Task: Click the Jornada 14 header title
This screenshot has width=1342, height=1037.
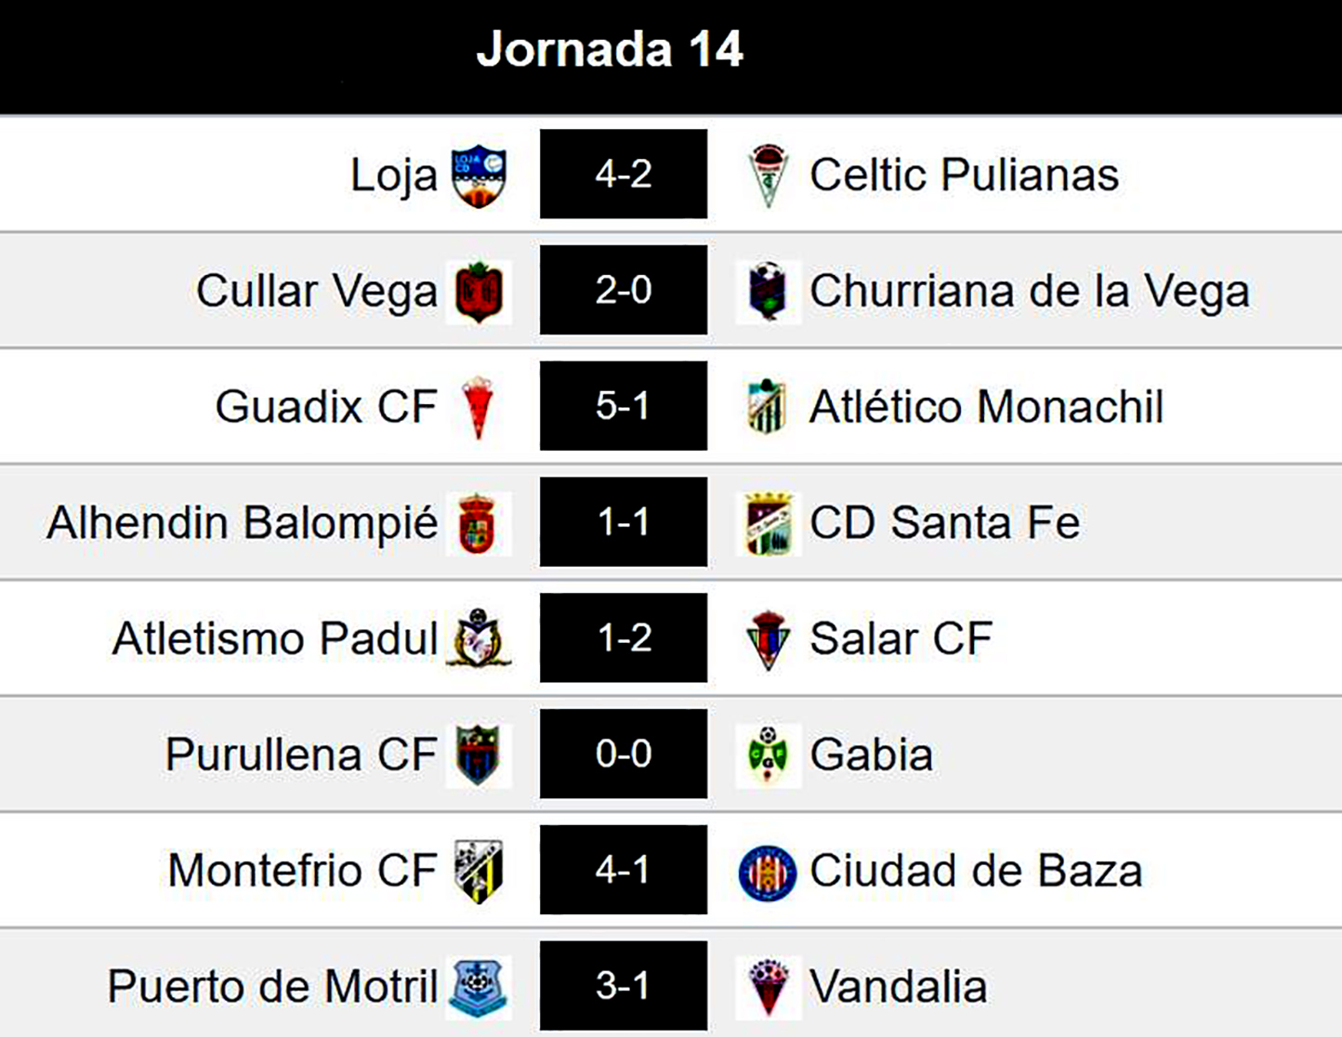Action: pyautogui.click(x=610, y=49)
